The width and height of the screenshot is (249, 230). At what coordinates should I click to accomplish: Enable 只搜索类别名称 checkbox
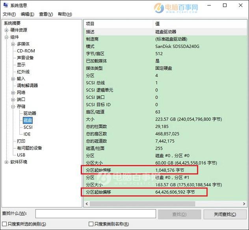point(91,224)
